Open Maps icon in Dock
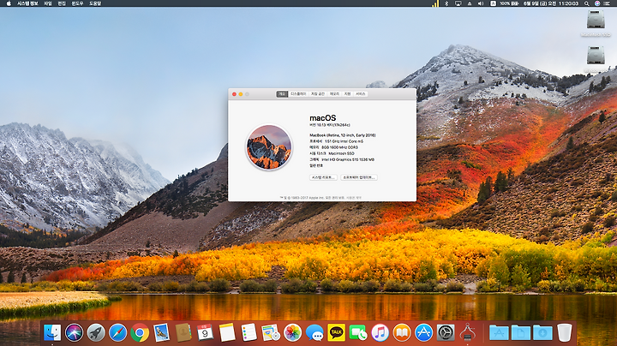Screen dimensions: 617x346 click(x=271, y=332)
